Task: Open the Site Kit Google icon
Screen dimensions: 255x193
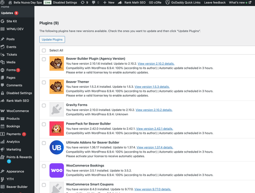Action: click(3, 21)
